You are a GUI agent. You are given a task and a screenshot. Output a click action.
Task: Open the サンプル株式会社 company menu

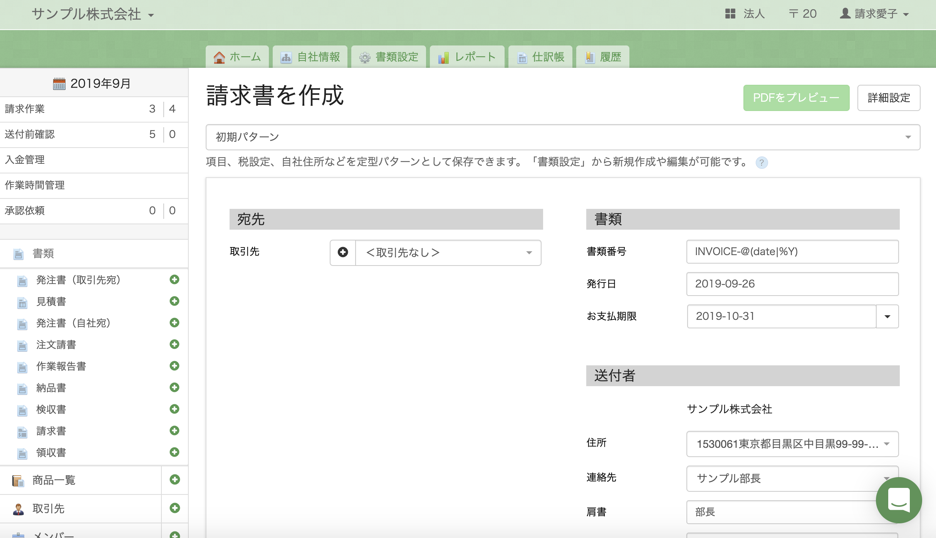(x=92, y=15)
